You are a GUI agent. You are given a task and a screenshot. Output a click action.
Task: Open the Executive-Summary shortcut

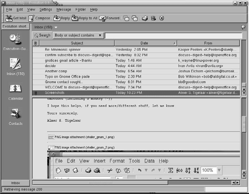16,39
